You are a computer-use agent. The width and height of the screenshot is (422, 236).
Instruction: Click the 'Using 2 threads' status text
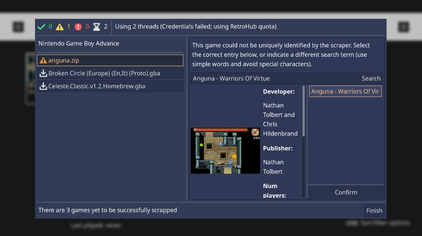[x=196, y=27]
